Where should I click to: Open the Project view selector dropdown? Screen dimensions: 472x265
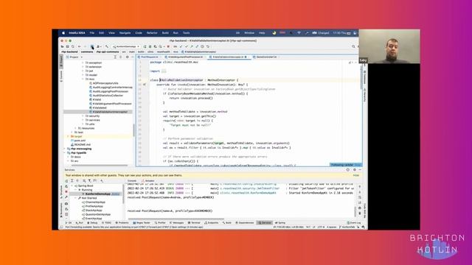tap(74, 57)
